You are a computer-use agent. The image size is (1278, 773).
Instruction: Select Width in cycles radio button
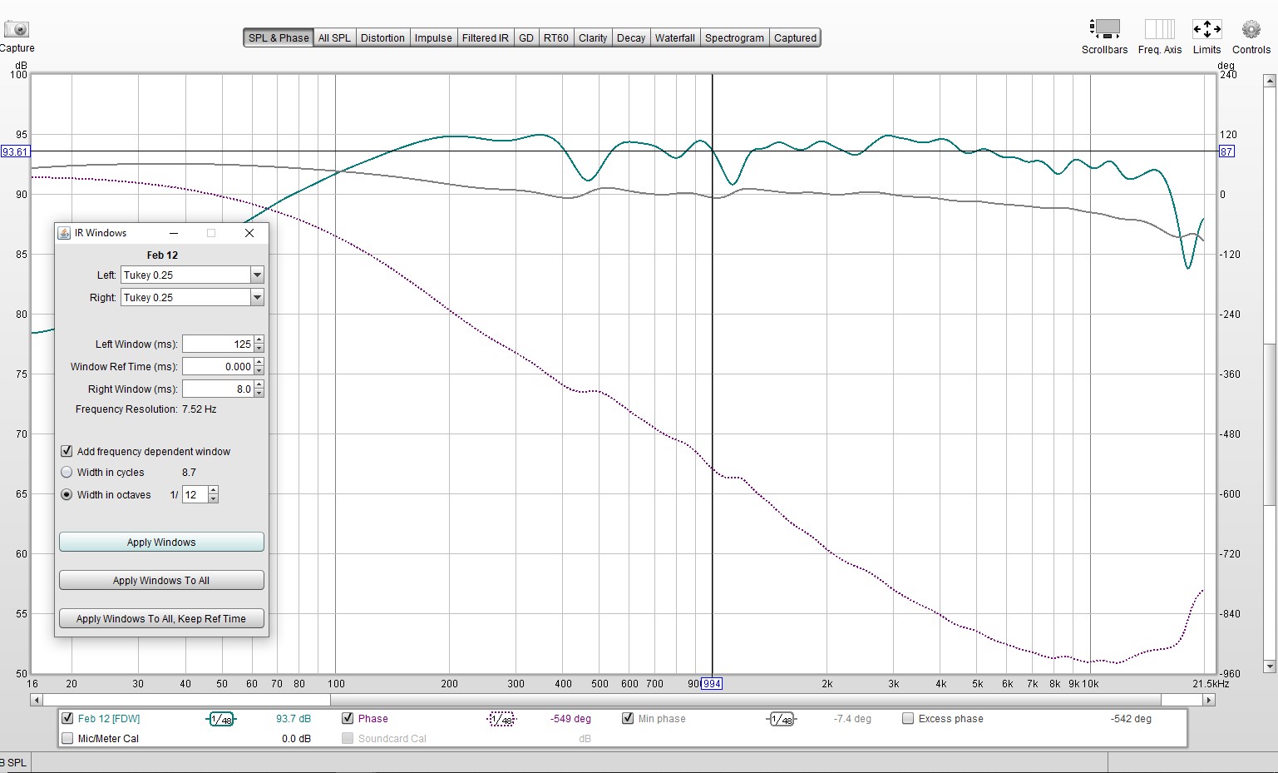[x=67, y=472]
